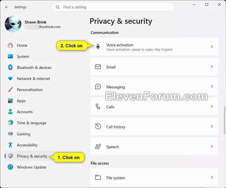Click the Privacy & security shield icon
Screen dimensions: 226x188
coord(10,156)
